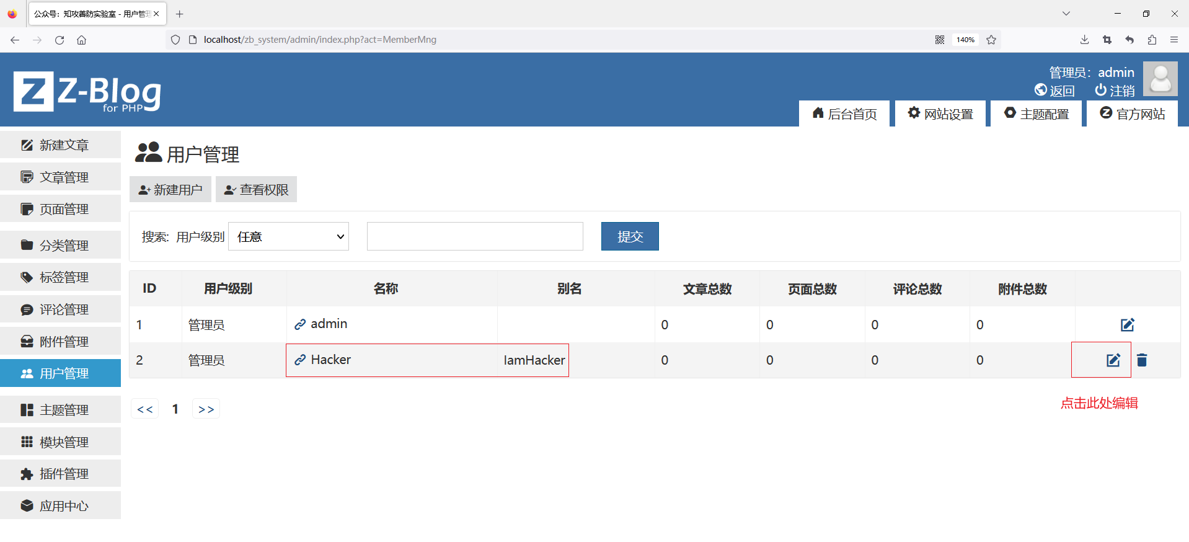Open 文章管理 in sidebar
The height and width of the screenshot is (542, 1189).
tap(60, 177)
